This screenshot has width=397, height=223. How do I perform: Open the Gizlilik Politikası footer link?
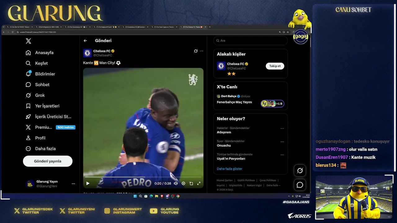(246, 180)
